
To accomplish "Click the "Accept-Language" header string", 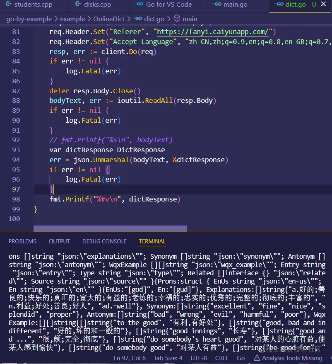I will [x=143, y=42].
